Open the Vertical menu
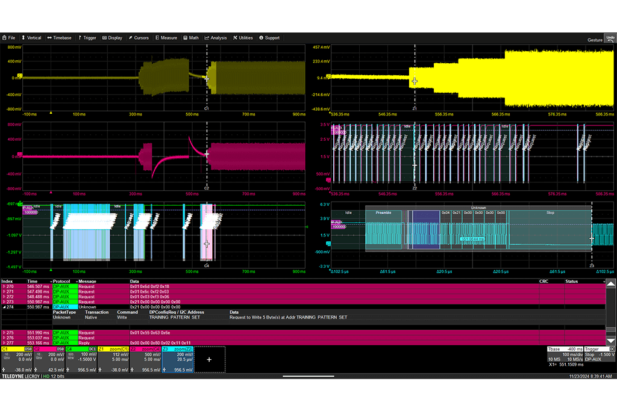The image size is (617, 411). coord(31,37)
